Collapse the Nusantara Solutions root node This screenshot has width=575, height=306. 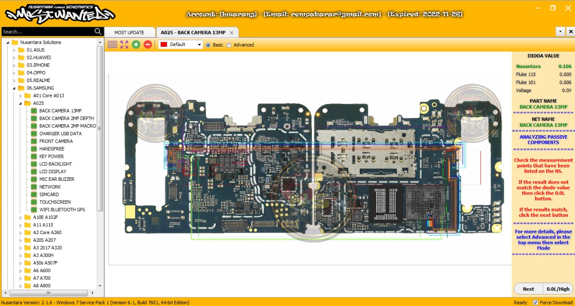point(8,42)
